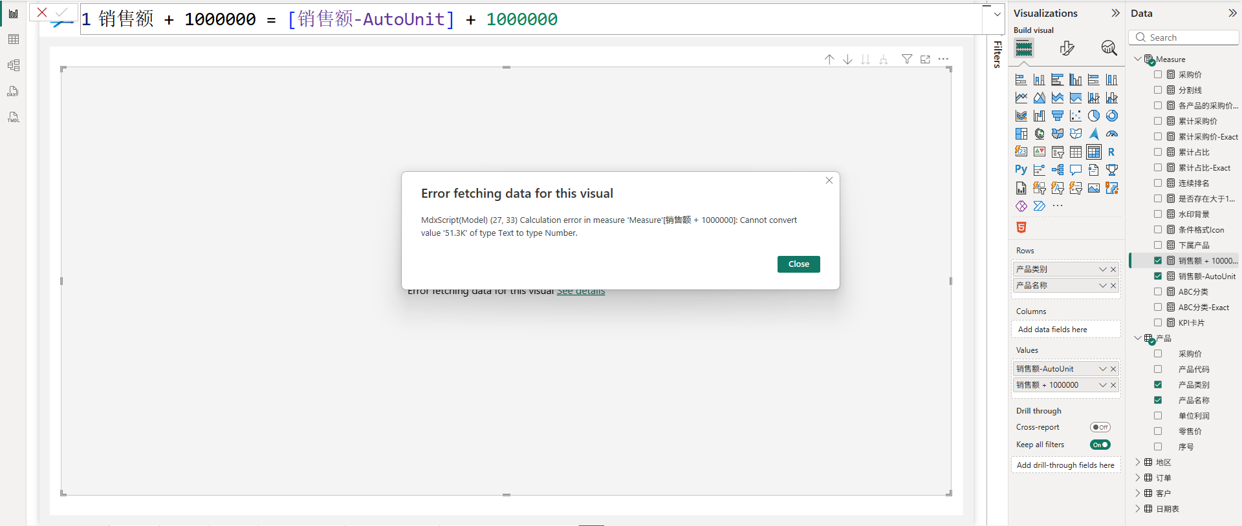The image size is (1242, 526).
Task: Cancel the formula with the red X
Action: pos(42,12)
